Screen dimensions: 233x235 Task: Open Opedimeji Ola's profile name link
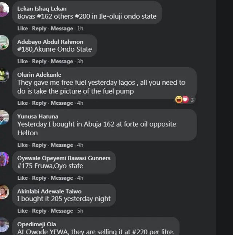[x=37, y=224]
